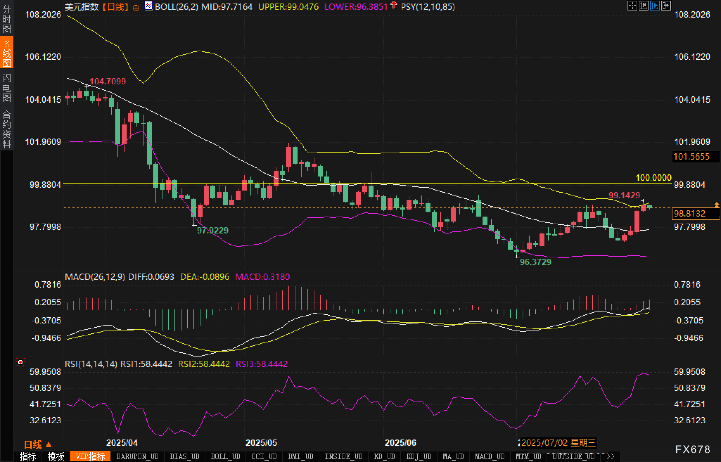Open the 指标 tab

28,457
